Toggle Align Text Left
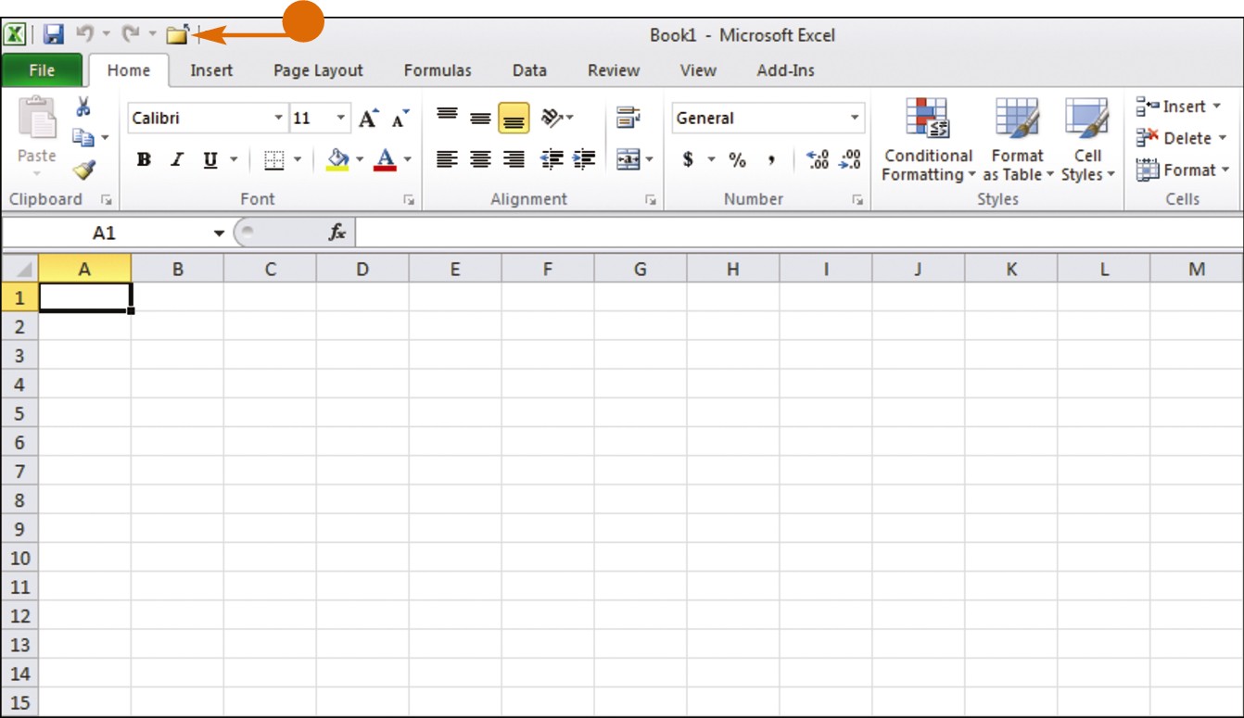Screen dimensions: 1244x718 tap(447, 159)
